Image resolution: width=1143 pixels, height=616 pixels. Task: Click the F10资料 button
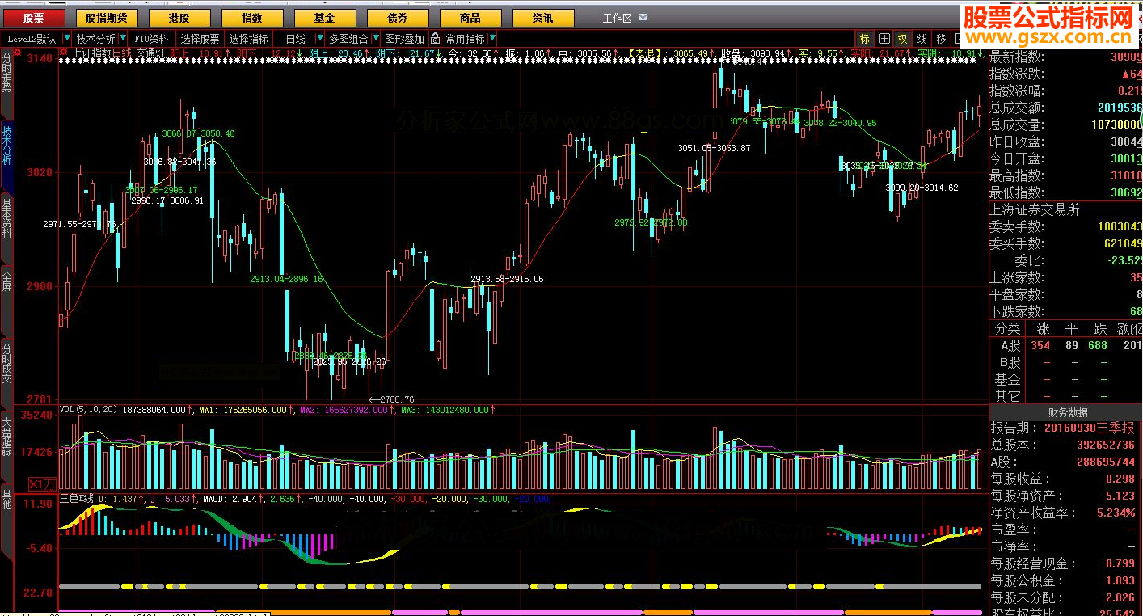[x=152, y=38]
